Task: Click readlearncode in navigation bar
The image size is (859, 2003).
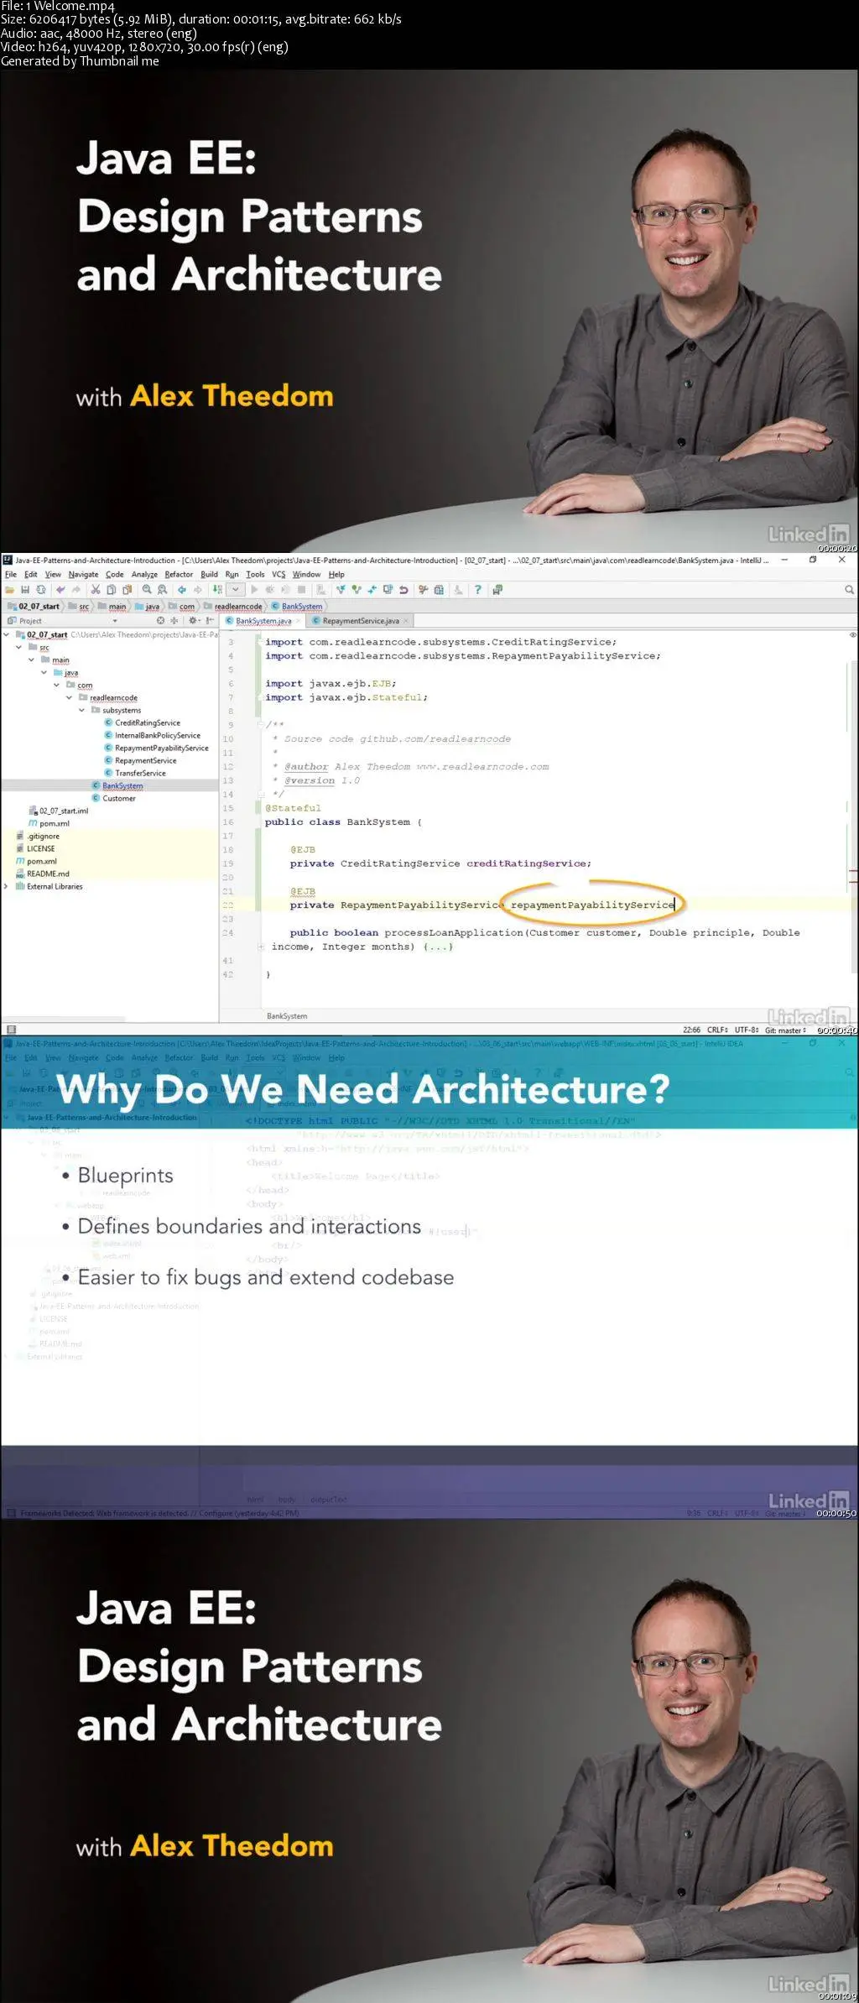Action: (233, 606)
